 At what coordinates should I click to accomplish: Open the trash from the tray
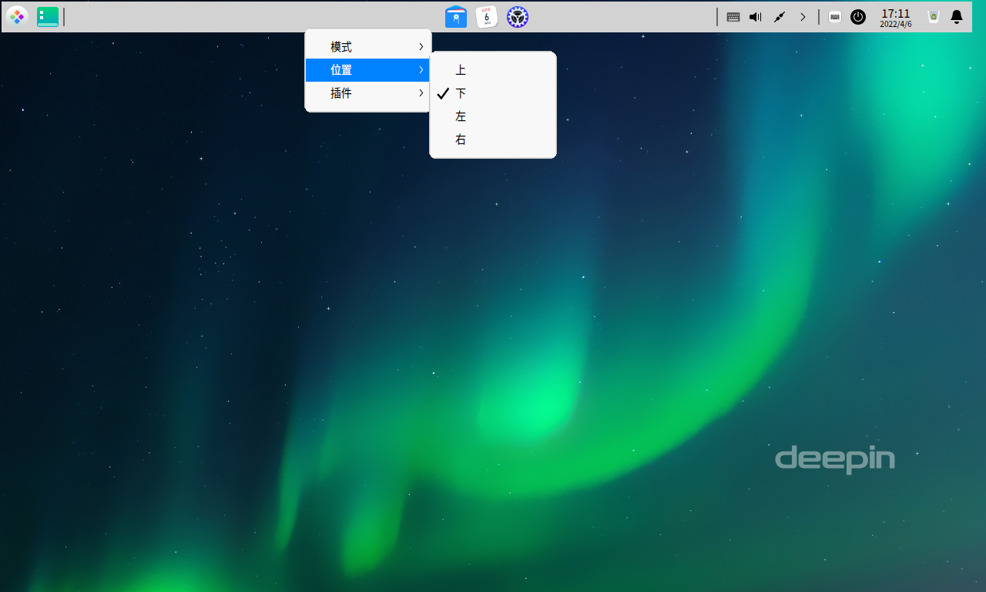point(932,16)
